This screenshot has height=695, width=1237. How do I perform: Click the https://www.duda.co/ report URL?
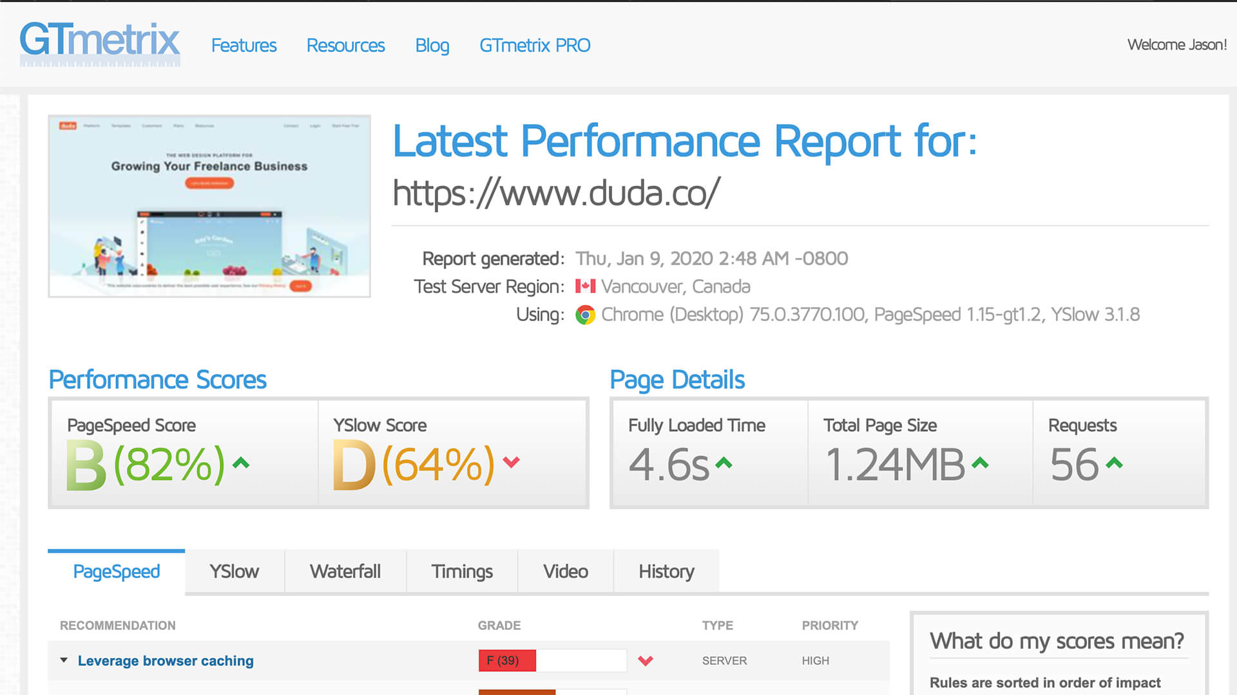coord(556,192)
